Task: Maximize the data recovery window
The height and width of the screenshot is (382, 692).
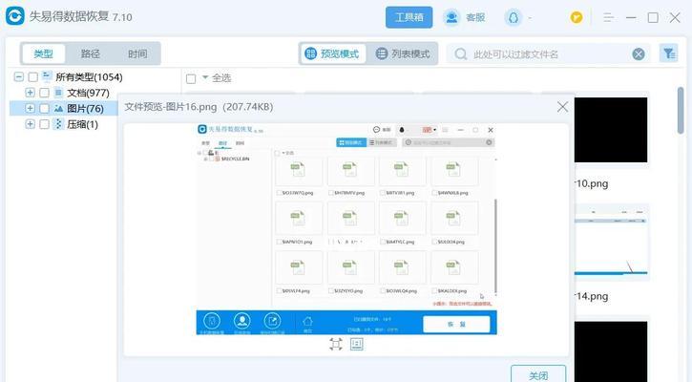Action: pos(653,17)
